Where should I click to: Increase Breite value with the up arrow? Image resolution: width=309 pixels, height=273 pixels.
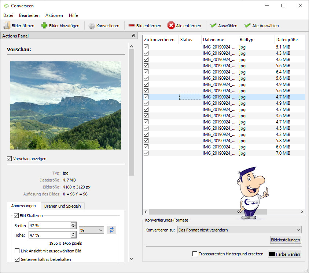point(73,224)
